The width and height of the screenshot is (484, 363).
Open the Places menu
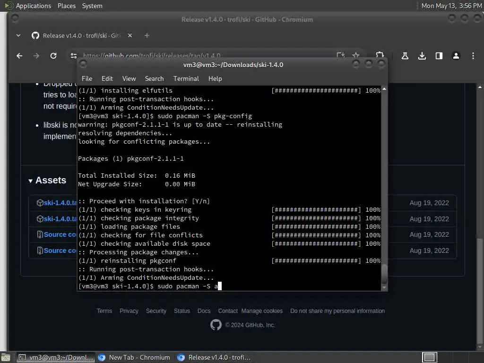coord(67,6)
